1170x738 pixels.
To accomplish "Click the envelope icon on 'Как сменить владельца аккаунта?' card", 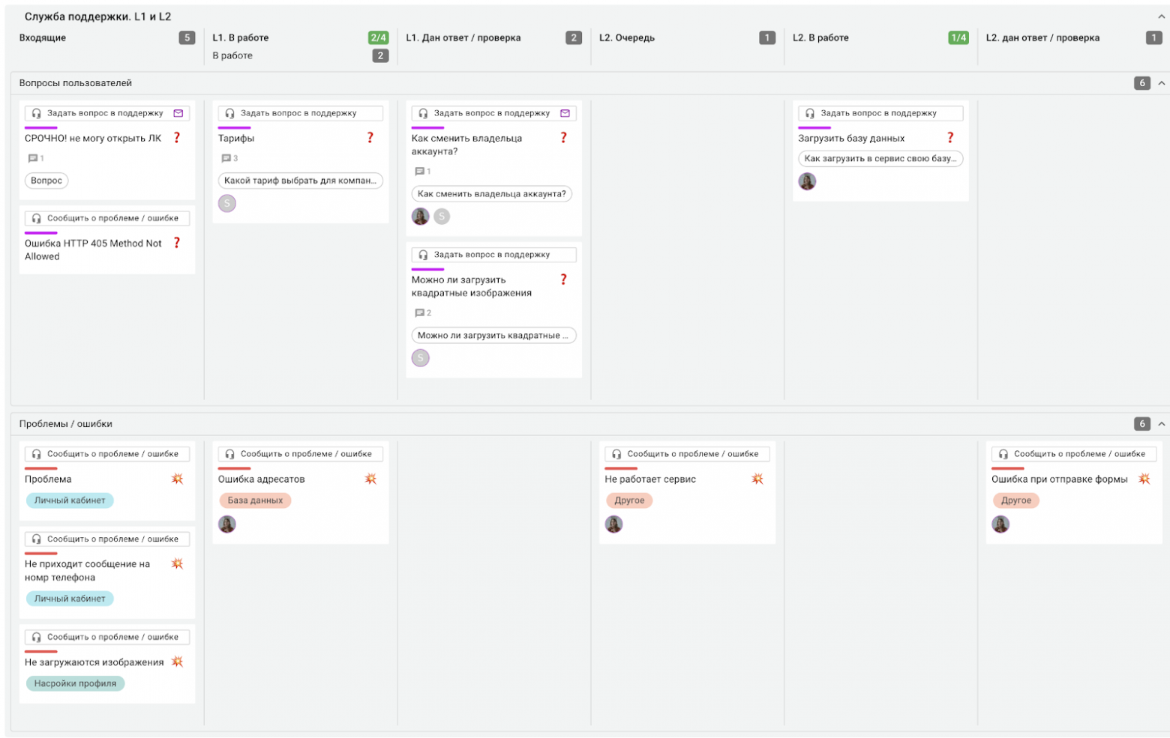I will pyautogui.click(x=565, y=113).
